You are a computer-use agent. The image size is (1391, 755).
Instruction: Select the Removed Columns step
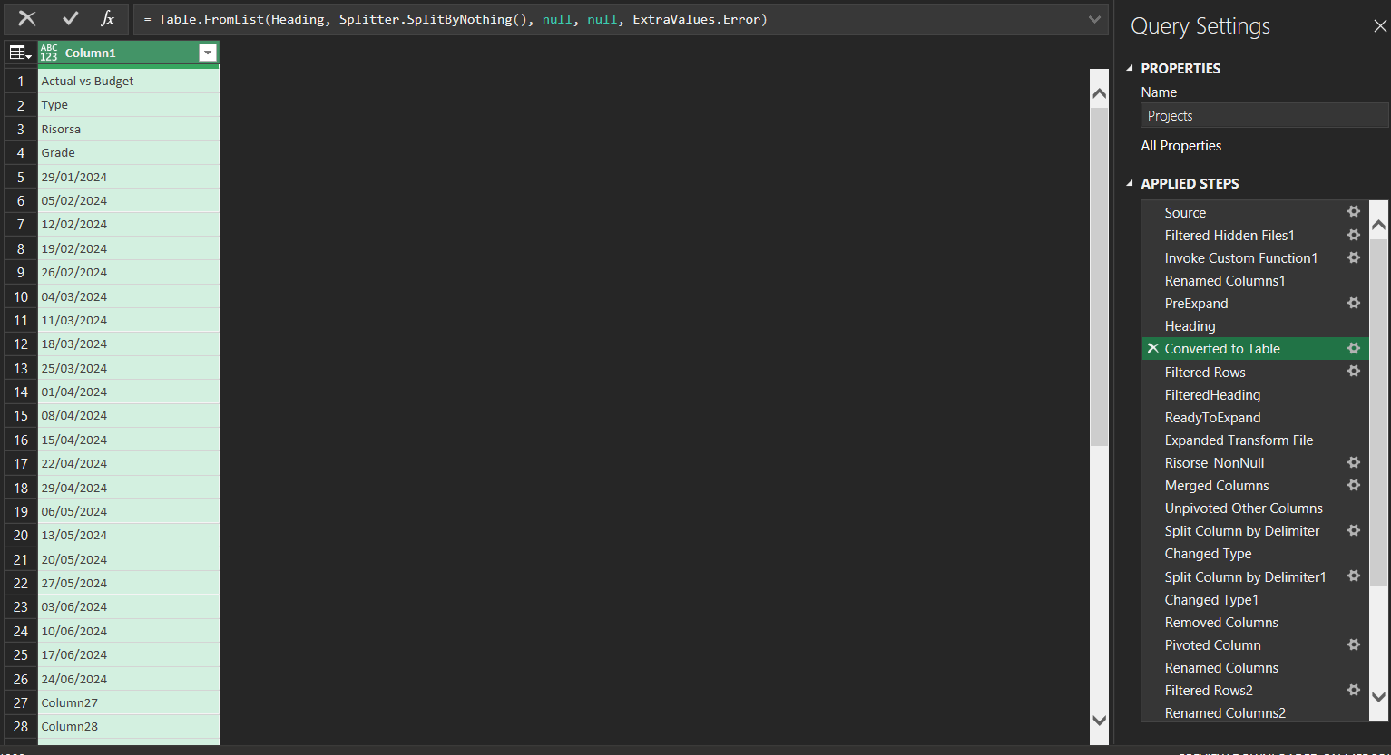coord(1221,622)
